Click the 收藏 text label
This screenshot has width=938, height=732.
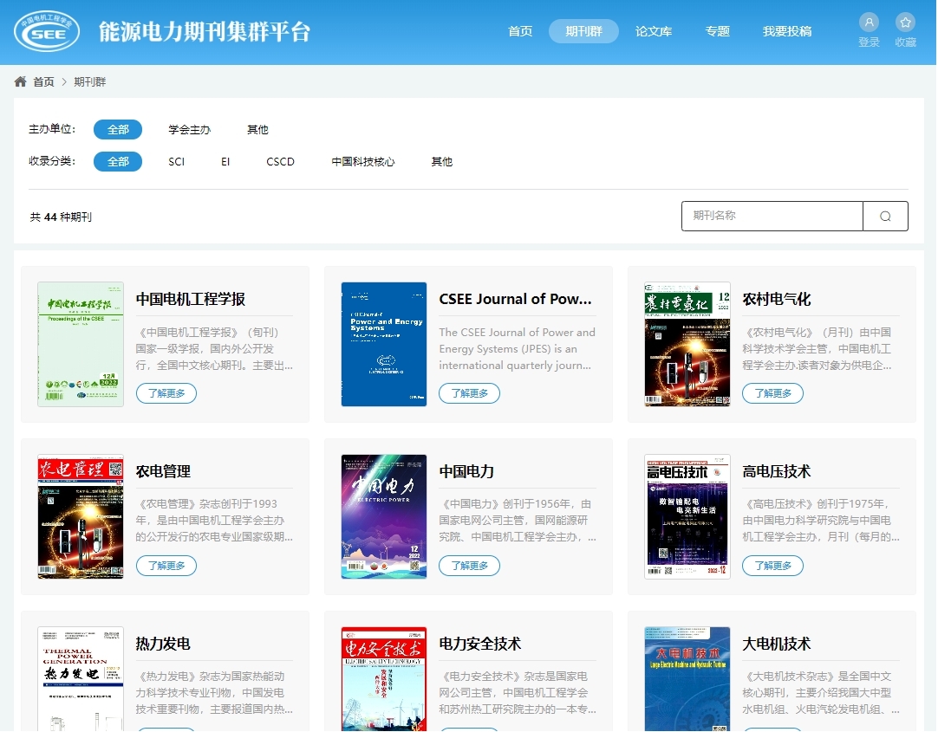tap(905, 42)
